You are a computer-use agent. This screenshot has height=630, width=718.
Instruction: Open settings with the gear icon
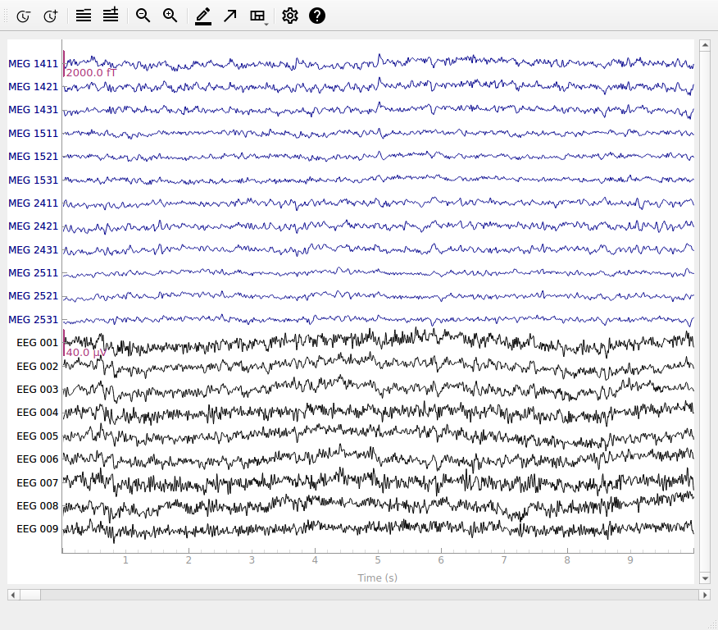pos(290,16)
